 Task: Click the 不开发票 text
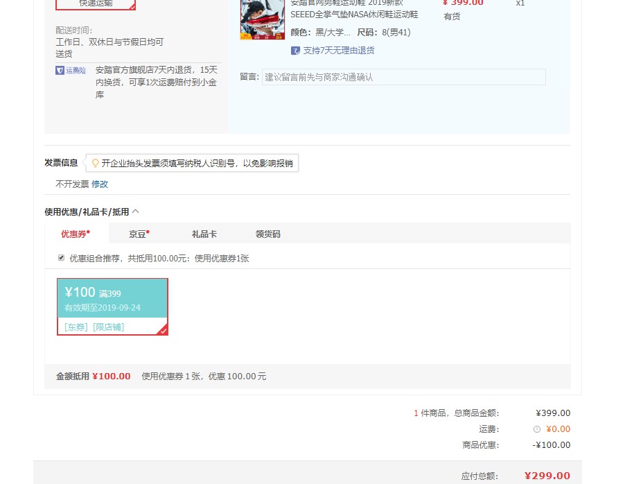(x=72, y=184)
